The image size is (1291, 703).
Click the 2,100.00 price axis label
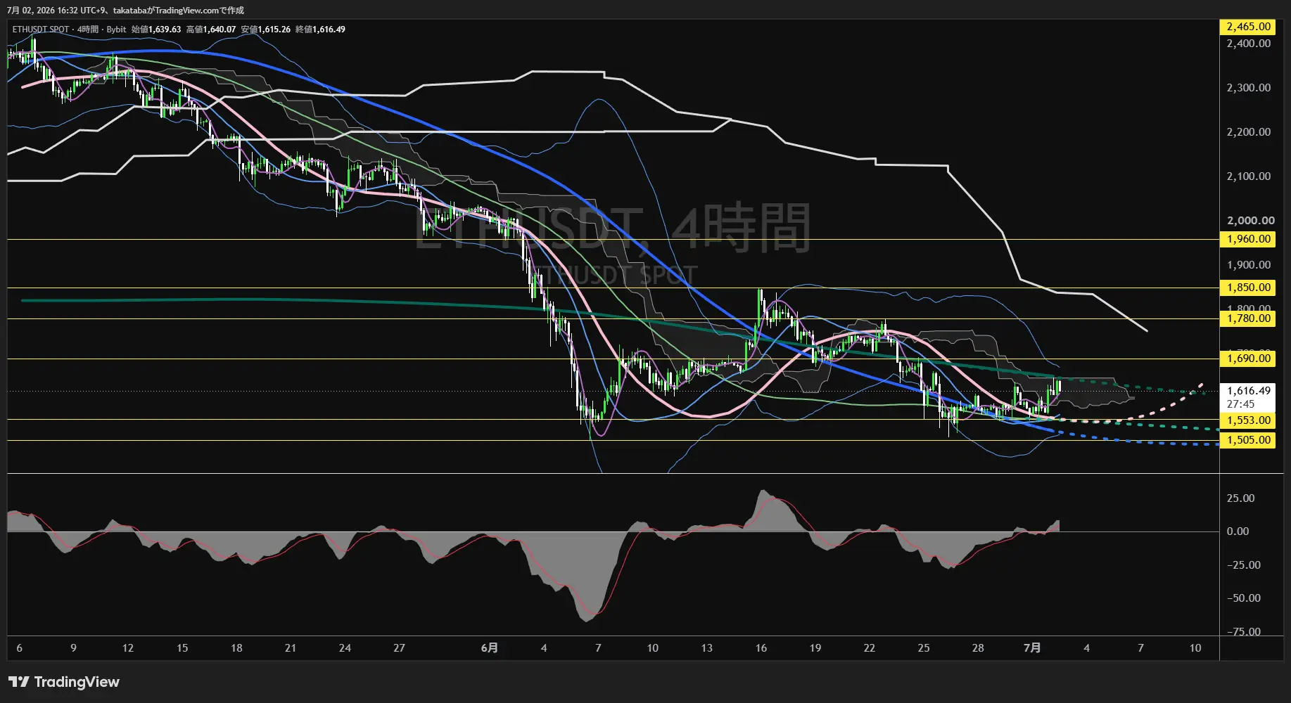click(1248, 176)
